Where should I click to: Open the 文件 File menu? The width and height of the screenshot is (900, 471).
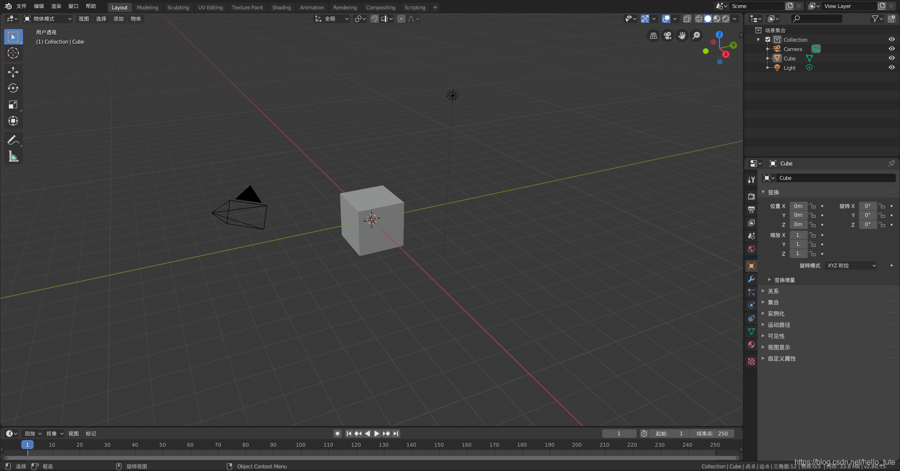tap(22, 6)
